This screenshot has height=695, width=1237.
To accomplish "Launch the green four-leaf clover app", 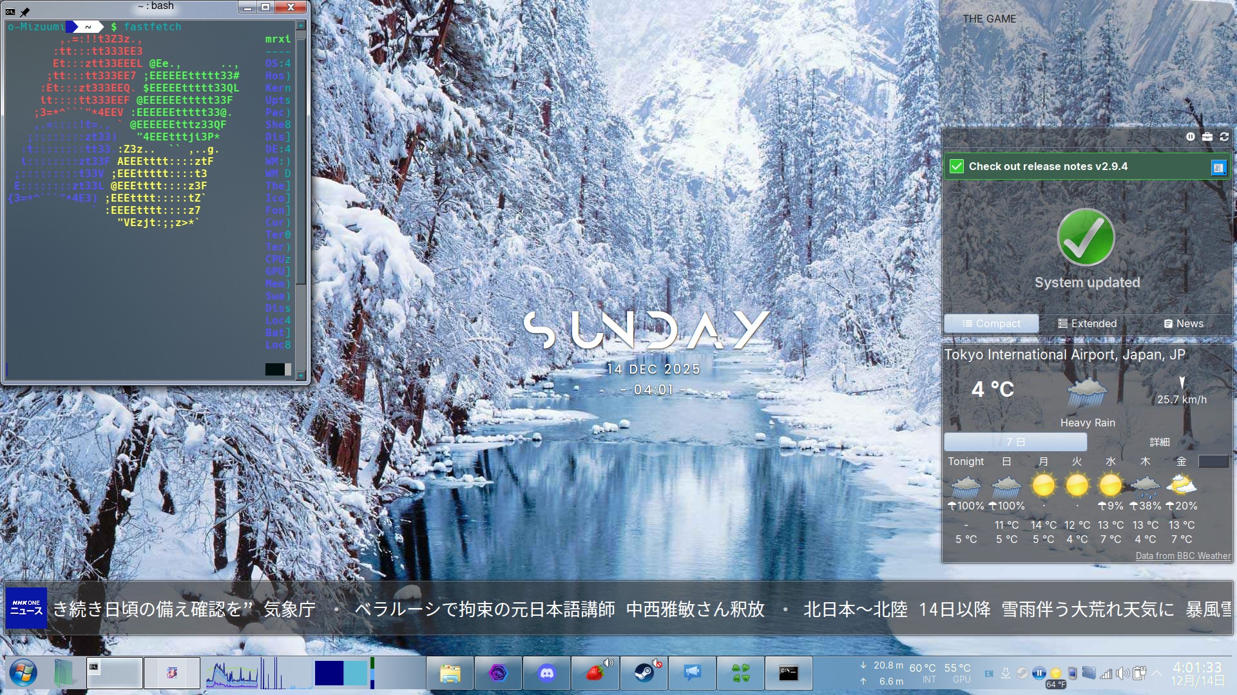I will tap(741, 673).
